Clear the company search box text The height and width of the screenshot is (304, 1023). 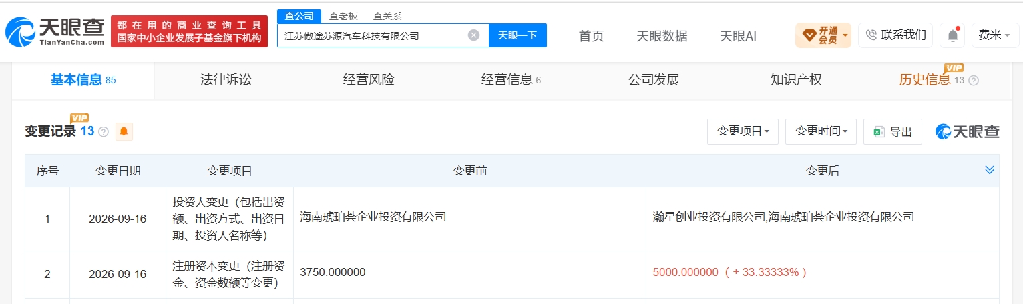point(473,35)
